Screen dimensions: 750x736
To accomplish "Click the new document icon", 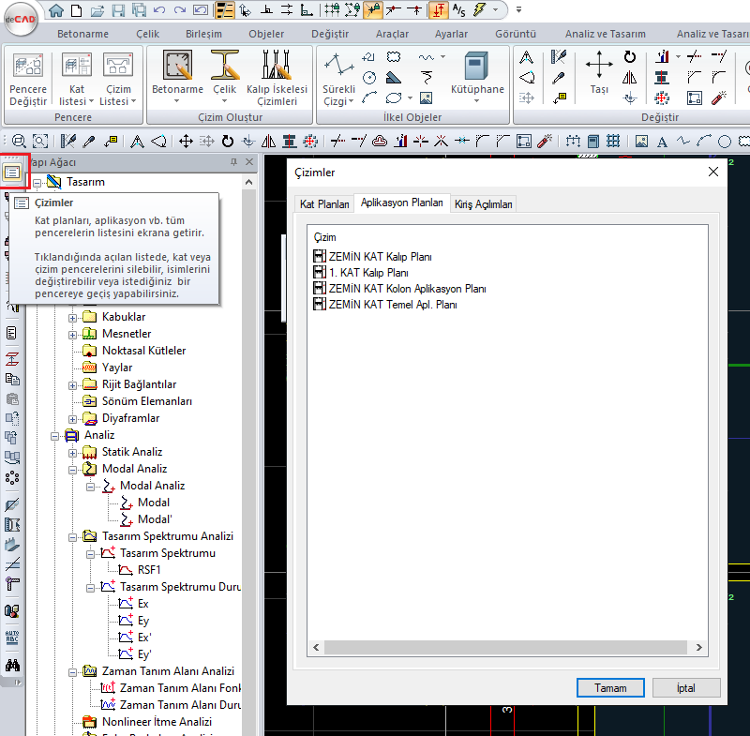I will click(x=76, y=10).
